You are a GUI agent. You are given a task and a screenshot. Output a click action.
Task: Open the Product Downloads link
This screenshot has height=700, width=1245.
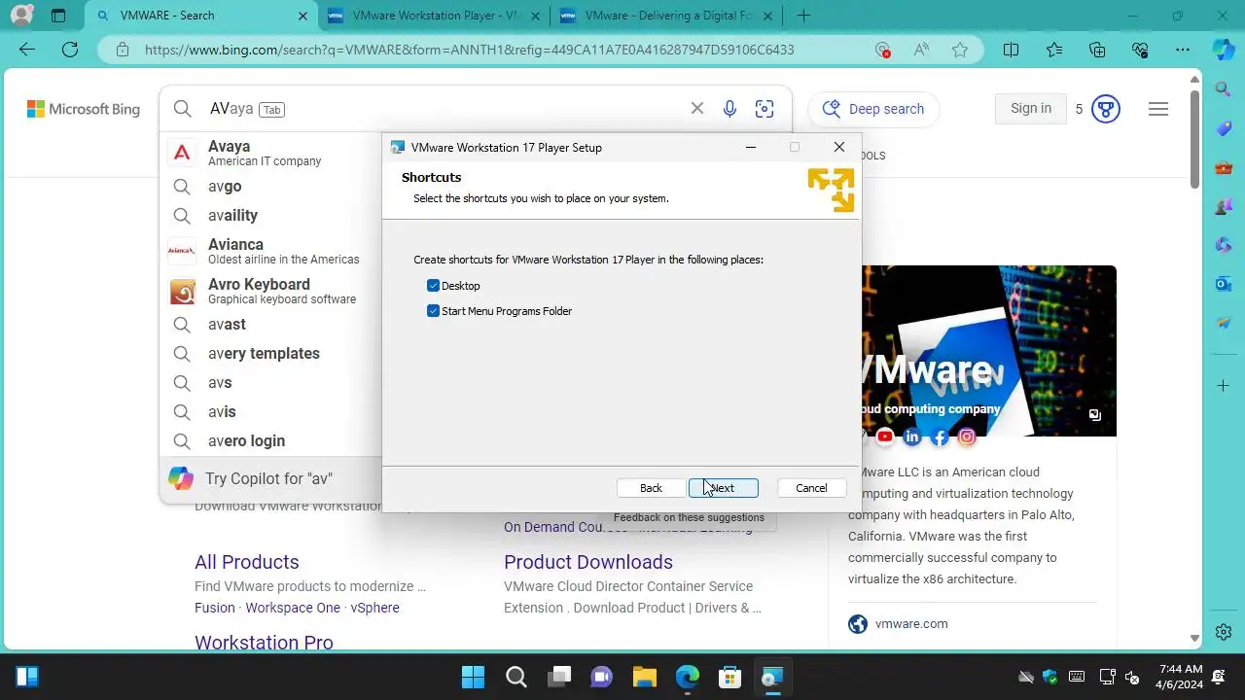pos(588,562)
